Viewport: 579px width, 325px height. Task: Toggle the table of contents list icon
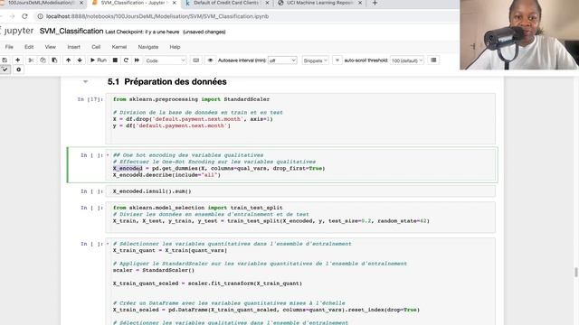pyautogui.click(x=433, y=60)
